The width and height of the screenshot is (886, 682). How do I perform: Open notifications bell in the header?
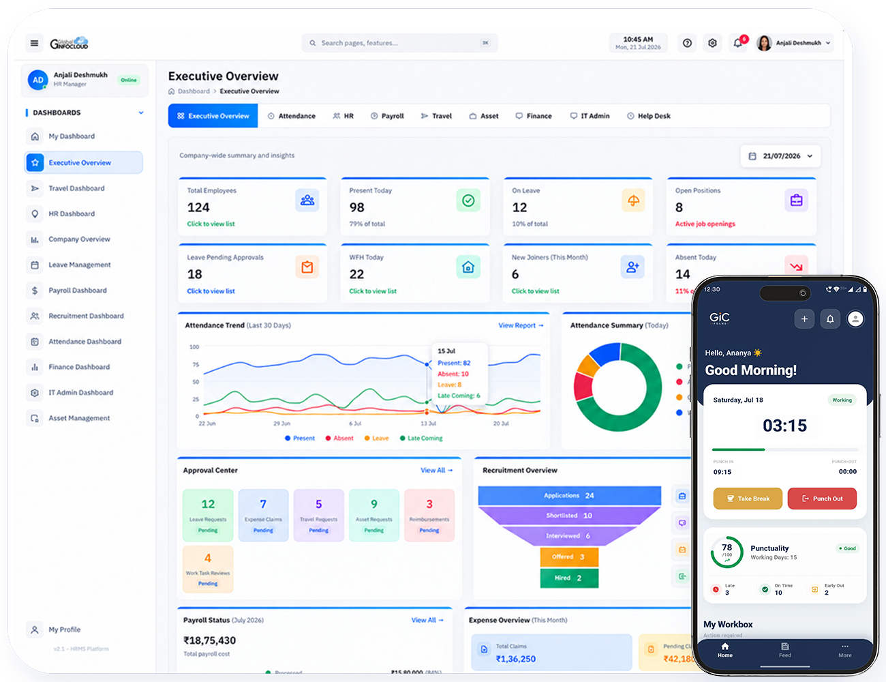point(737,43)
